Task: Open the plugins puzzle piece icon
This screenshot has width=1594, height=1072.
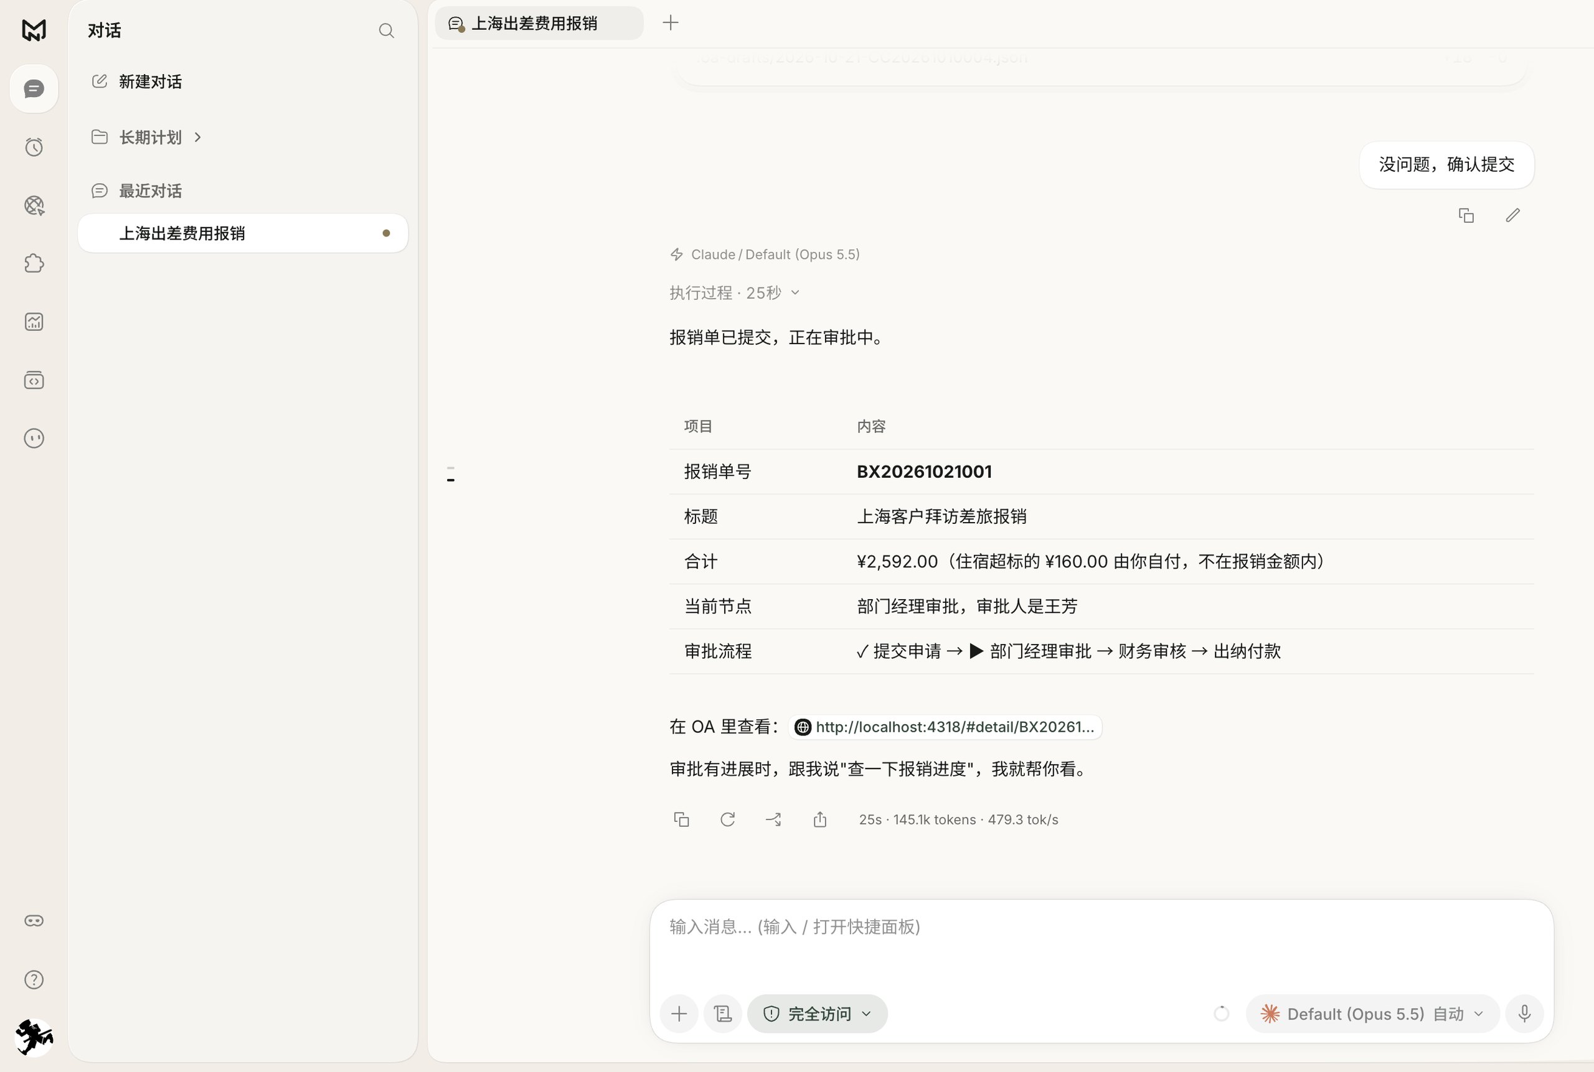Action: pos(34,263)
